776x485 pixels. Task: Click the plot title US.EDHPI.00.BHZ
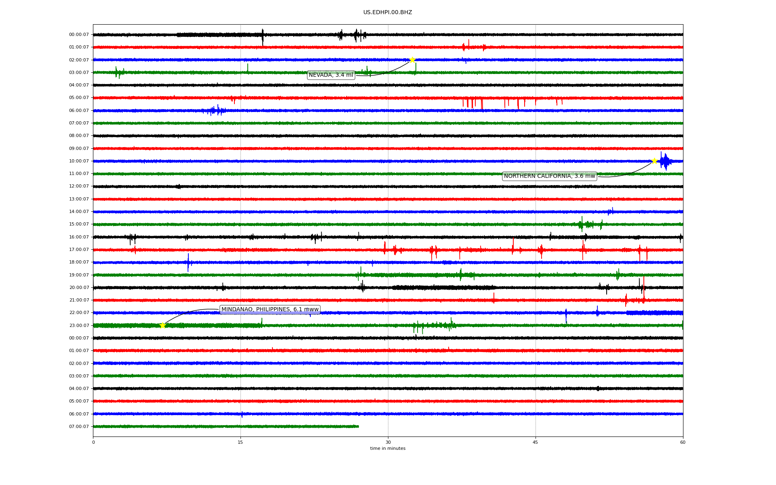[x=388, y=13]
